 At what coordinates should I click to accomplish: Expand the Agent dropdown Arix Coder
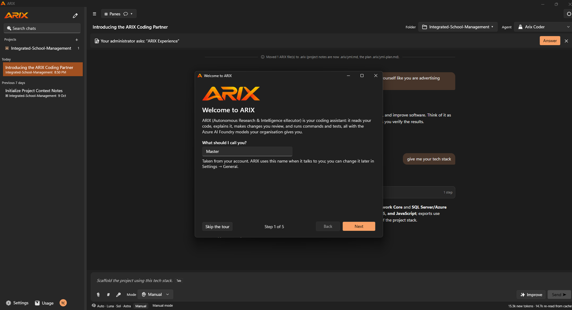[543, 27]
